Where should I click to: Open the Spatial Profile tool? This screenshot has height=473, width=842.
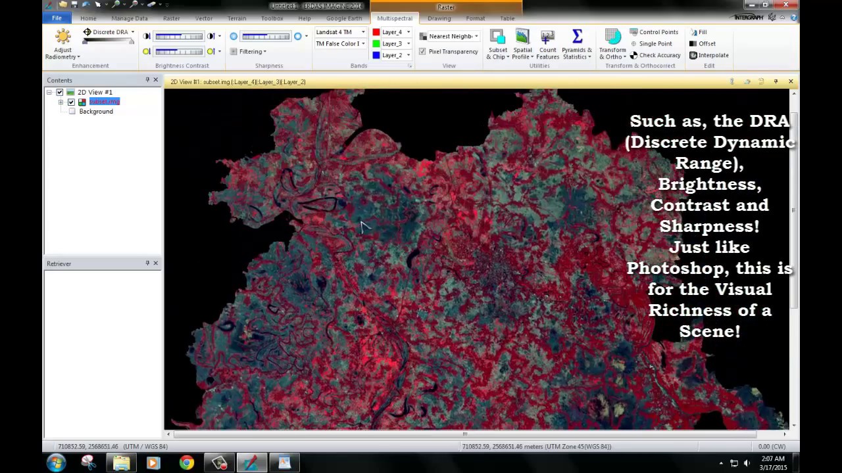[x=522, y=44]
